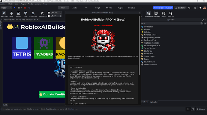Select SoundService in the Explorer

[148, 62]
